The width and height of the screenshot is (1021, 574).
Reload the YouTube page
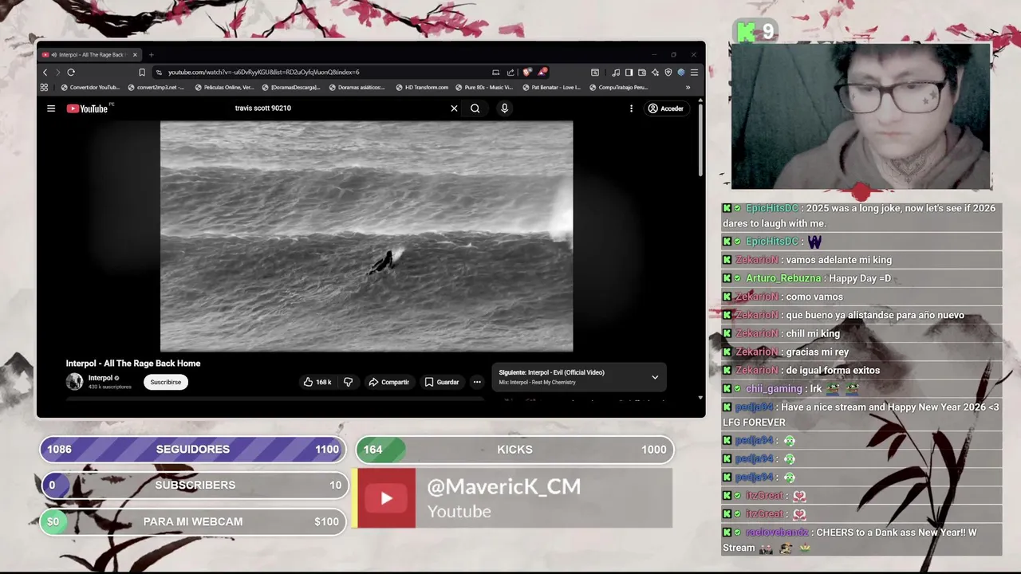pos(71,72)
